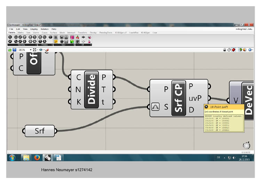Toggle wireframe preview mode
The image size is (261, 184).
coord(229,50)
